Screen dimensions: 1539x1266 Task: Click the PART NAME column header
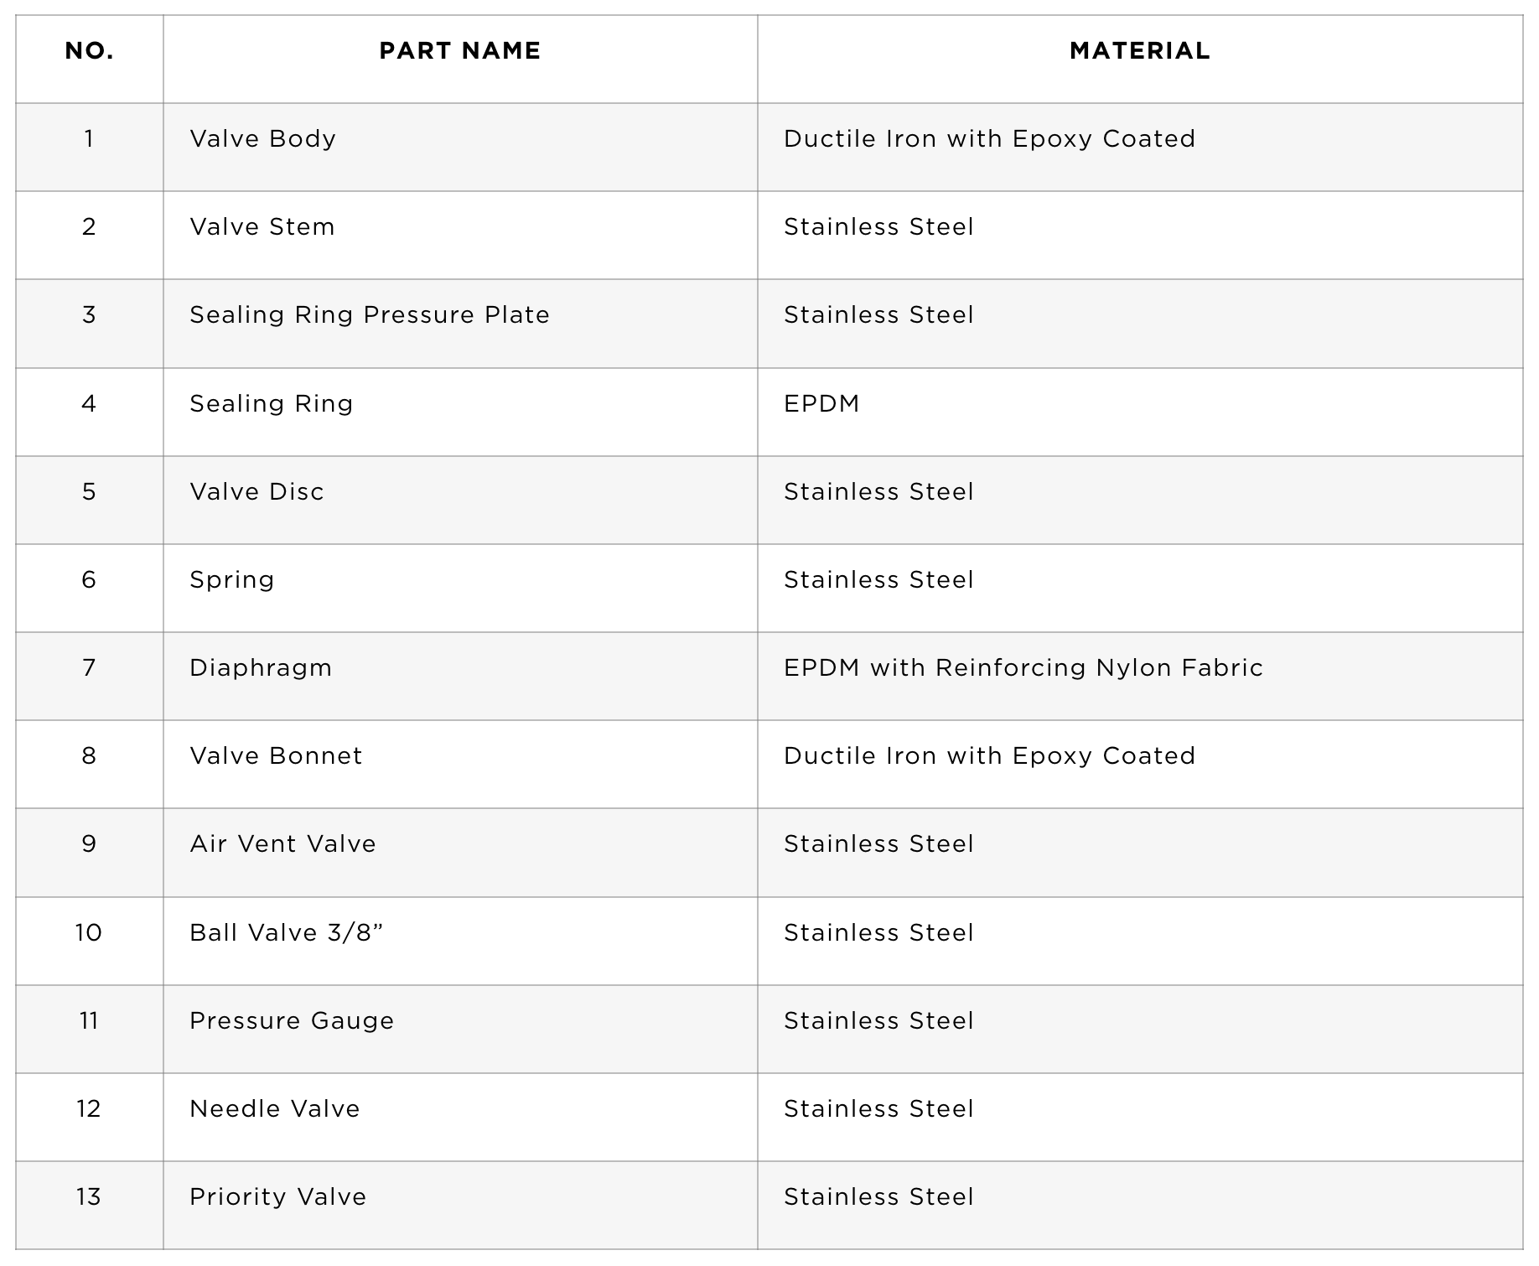[459, 51]
